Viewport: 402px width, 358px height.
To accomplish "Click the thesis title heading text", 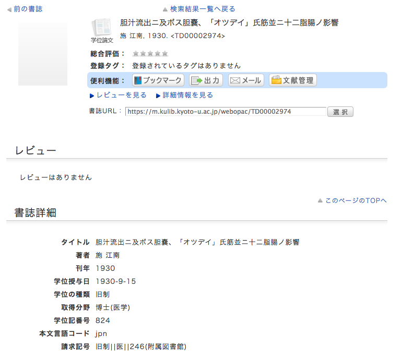I will click(229, 23).
